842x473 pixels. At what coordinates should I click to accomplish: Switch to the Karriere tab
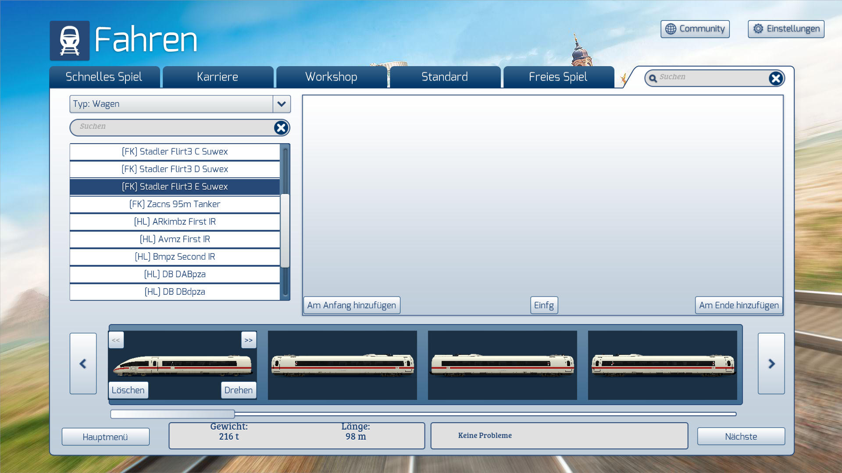[218, 77]
